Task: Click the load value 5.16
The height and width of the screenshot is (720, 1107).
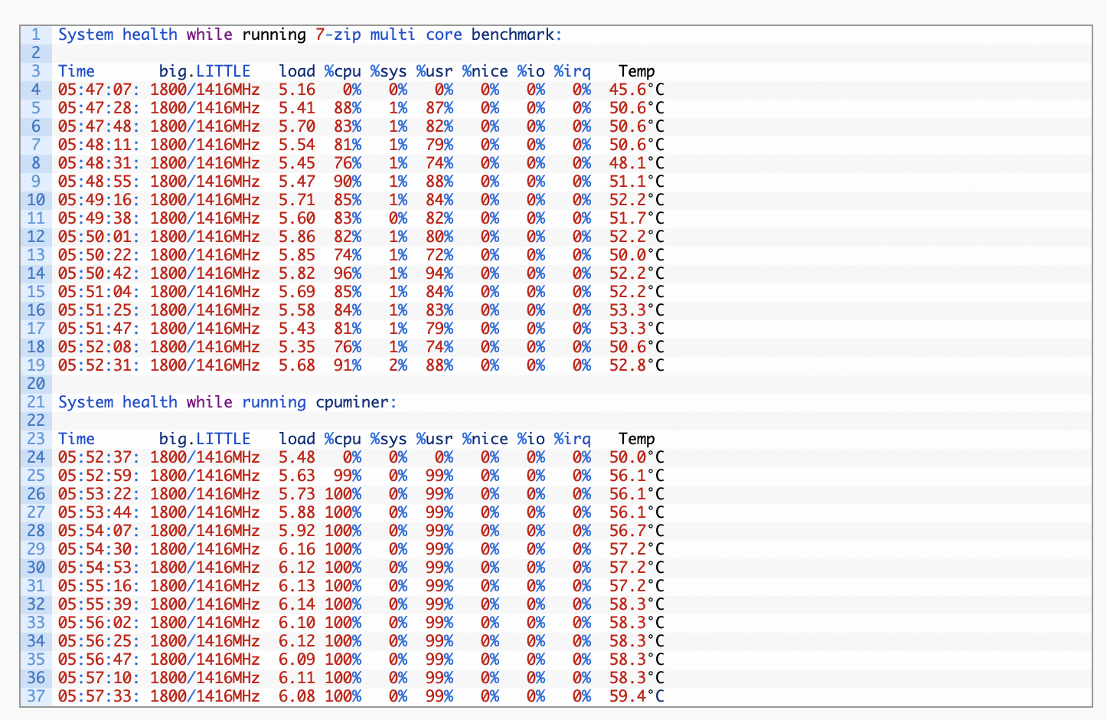Action: [296, 90]
